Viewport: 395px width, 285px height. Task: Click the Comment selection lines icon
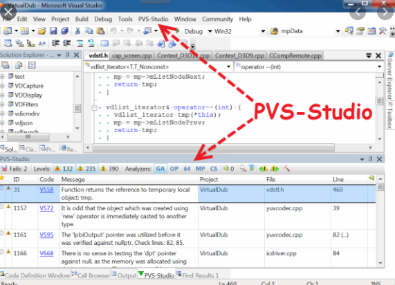pos(80,44)
